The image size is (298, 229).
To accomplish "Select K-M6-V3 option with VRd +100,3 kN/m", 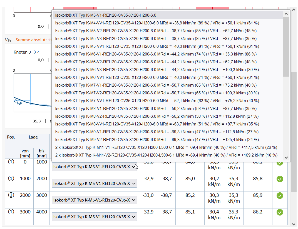I will (168, 70).
